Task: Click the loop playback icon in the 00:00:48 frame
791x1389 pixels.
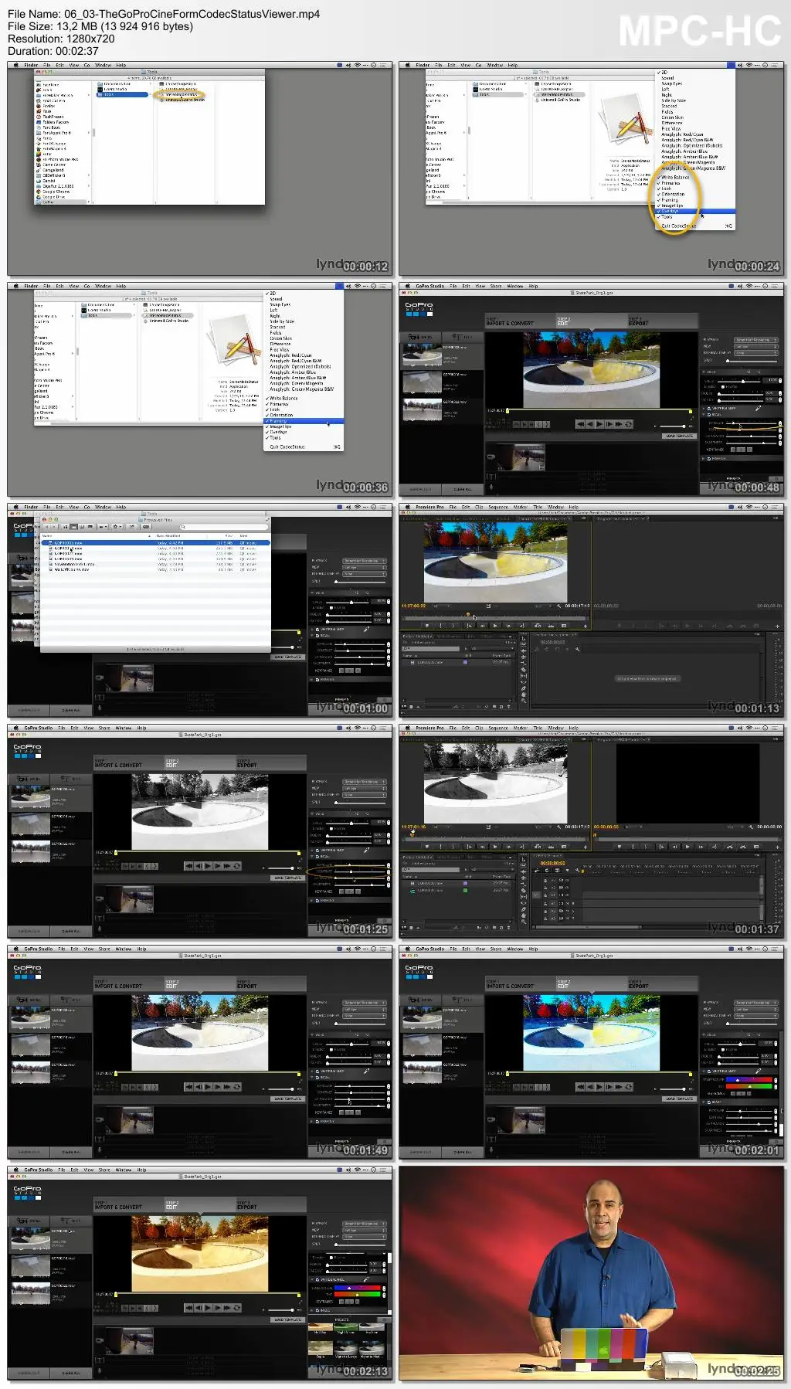Action: pyautogui.click(x=628, y=424)
